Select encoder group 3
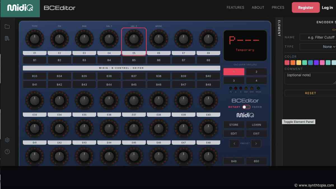336x189 pixels. (x=234, y=80)
